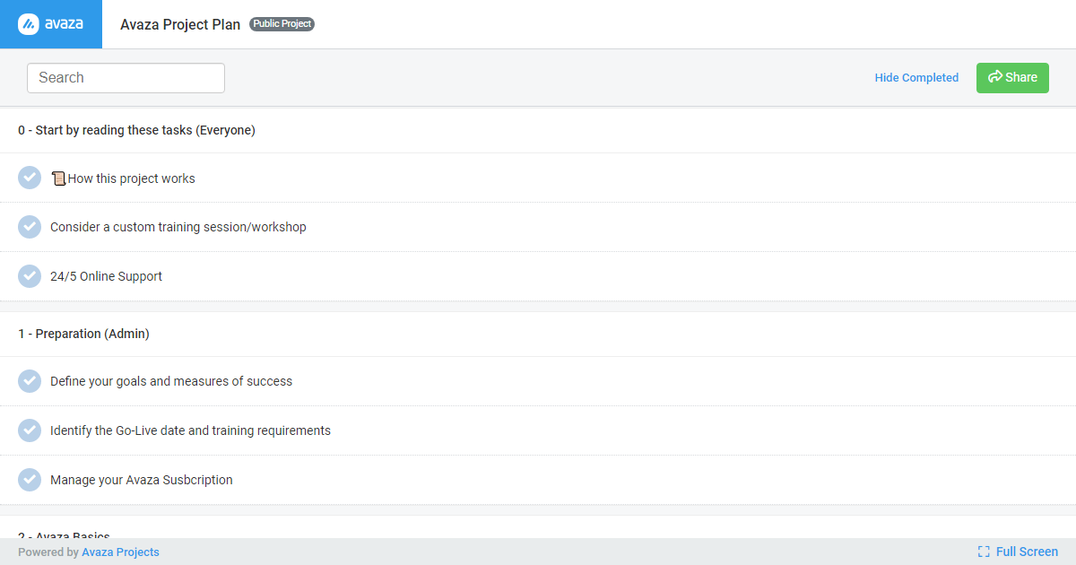This screenshot has width=1076, height=565.
Task: Open the Consider a custom training session task
Action: (178, 227)
